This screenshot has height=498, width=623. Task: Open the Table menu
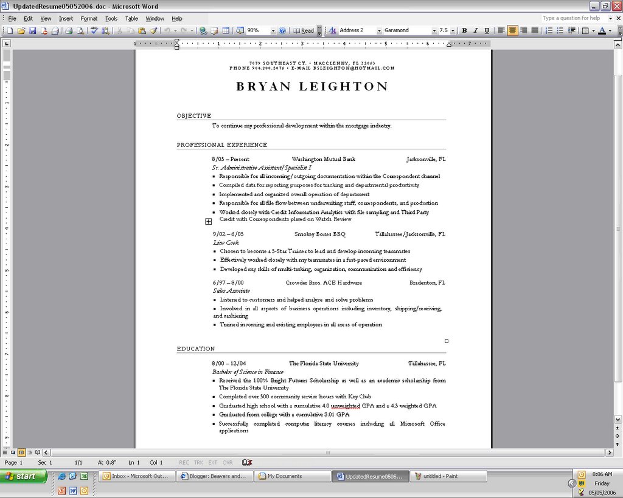[131, 19]
